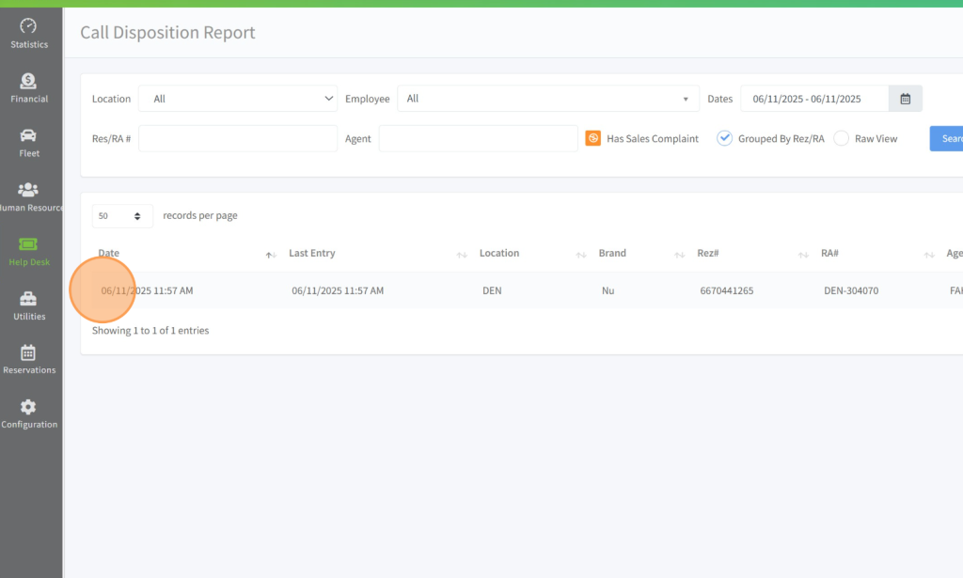Open the Employee dropdown

click(x=547, y=99)
